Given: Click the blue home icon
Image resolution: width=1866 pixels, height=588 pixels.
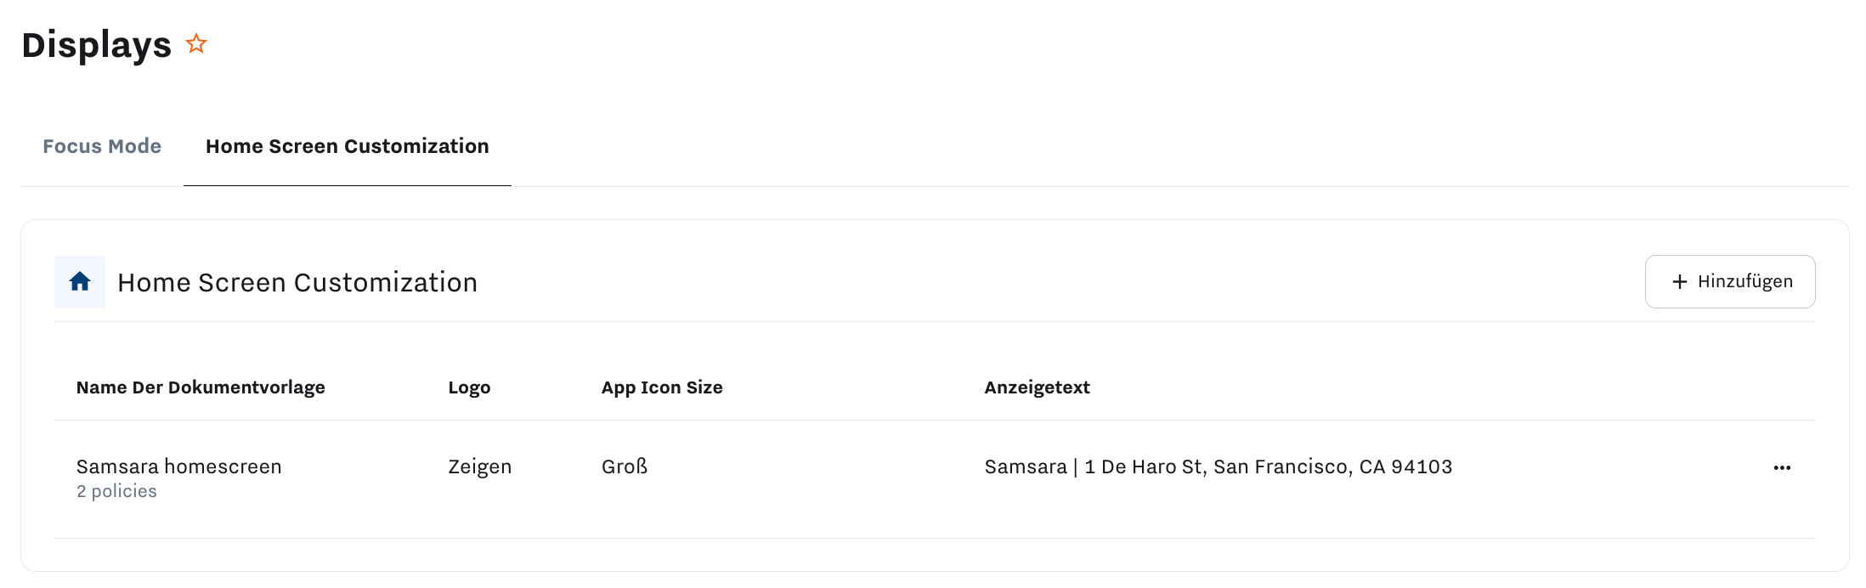Looking at the screenshot, I should click(80, 281).
